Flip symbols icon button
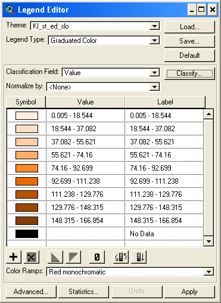Screen dimensions: 221x303 121,257
